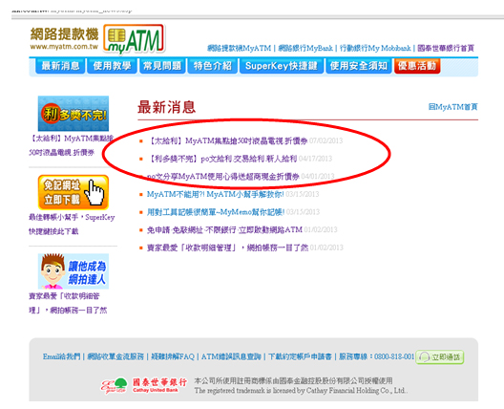Open news 【太給利】MyATM集點搶50吋液晶電視
The image size is (504, 409).
[x=227, y=140]
